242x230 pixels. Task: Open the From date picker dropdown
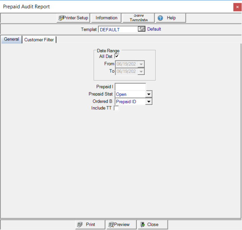click(141, 64)
